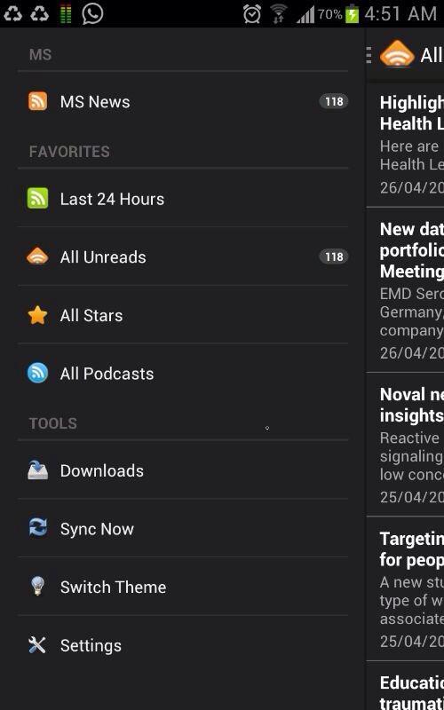Viewport: 444px width, 710px height.
Task: Select the All Unreads menu label
Action: click(103, 257)
